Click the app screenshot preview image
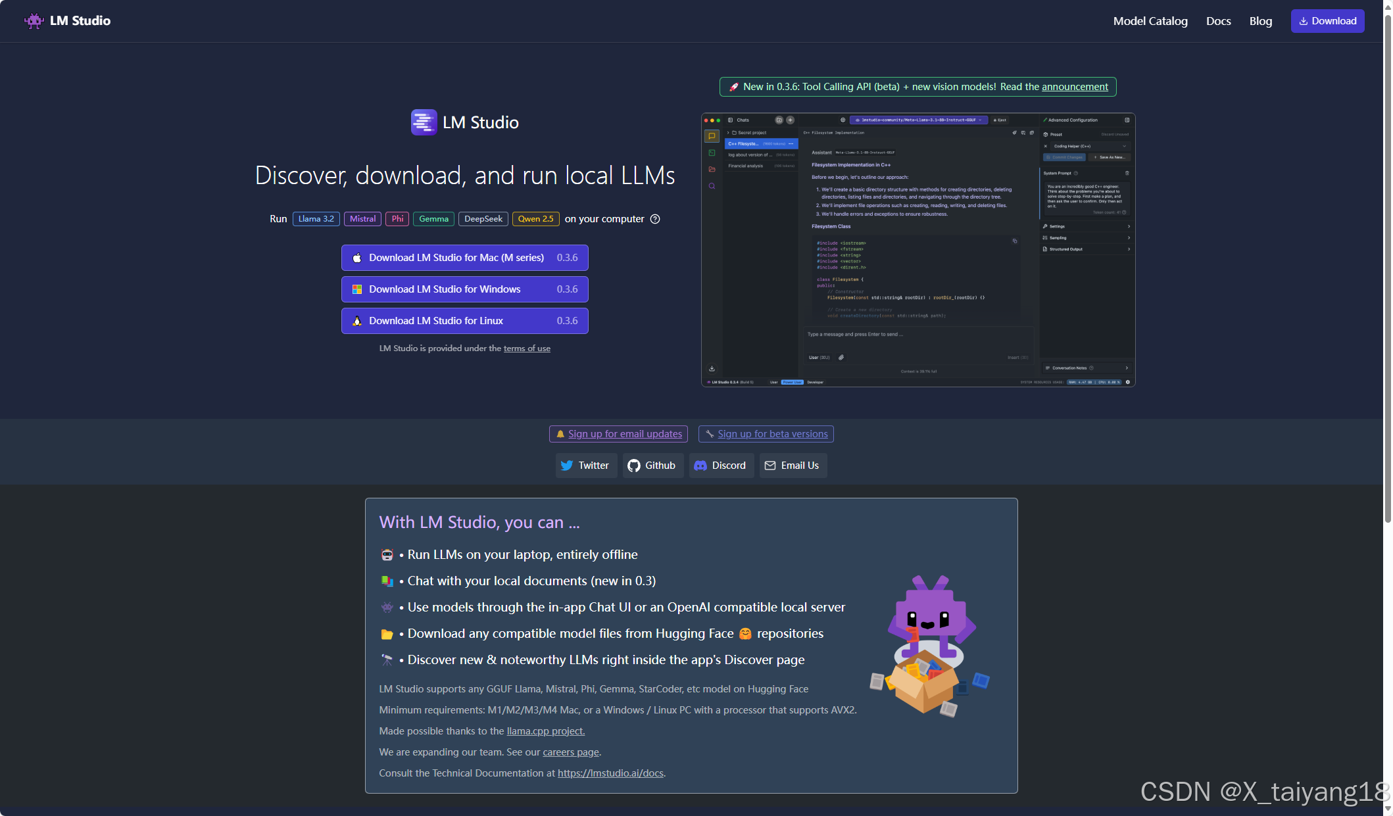 point(917,250)
